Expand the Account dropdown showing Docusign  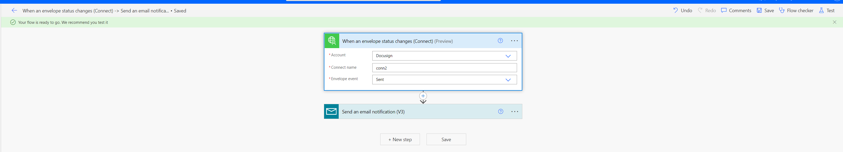point(445,56)
